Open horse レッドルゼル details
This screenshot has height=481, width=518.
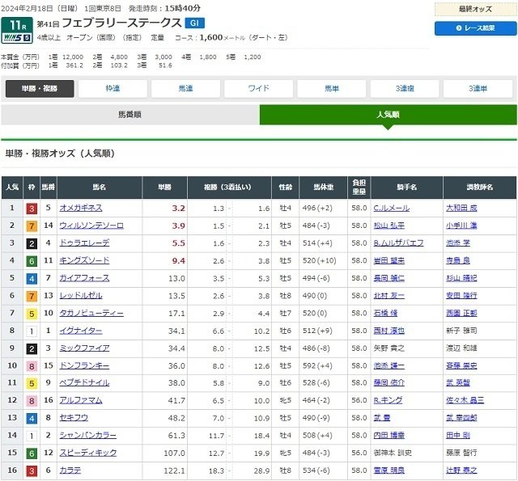tap(81, 296)
